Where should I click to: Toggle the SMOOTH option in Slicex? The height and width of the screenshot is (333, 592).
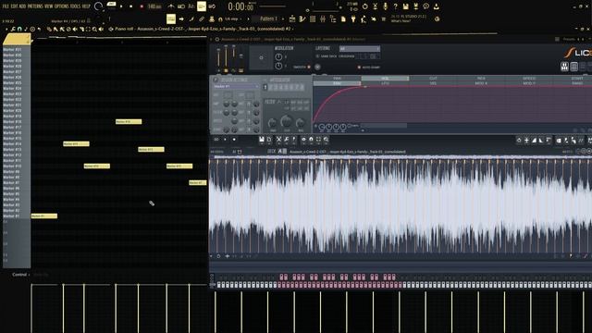pyautogui.click(x=309, y=68)
